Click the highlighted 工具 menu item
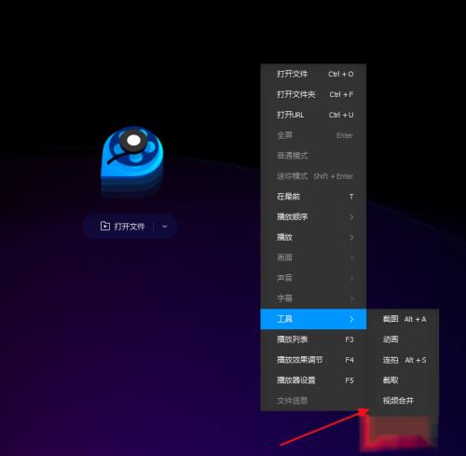This screenshot has width=466, height=456. [x=313, y=319]
